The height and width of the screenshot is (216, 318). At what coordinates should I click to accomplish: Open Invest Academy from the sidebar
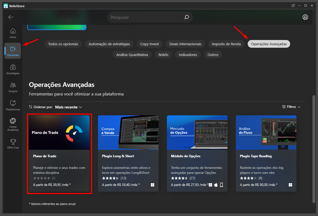(x=13, y=124)
